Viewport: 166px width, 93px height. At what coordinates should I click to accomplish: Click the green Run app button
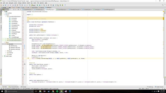pyautogui.click(x=38, y=5)
